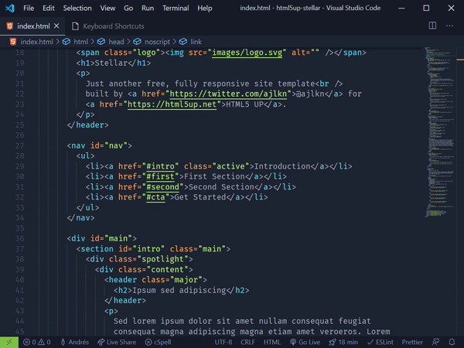The image size is (464, 348).
Task: Click line number 36 in gutter
Action: (x=19, y=238)
